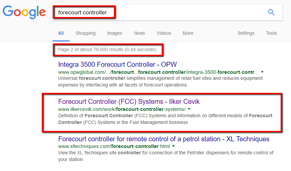The height and width of the screenshot is (171, 291).
Task: Open Forecourt Controller (FCC) Systems - Ilker Cevik
Action: 129,102
